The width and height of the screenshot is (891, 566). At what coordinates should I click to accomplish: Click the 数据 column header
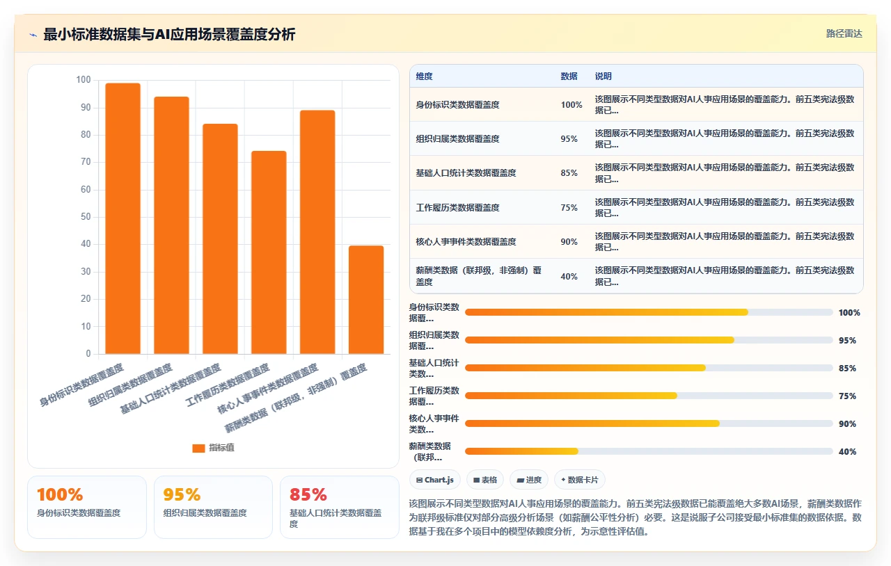(569, 76)
